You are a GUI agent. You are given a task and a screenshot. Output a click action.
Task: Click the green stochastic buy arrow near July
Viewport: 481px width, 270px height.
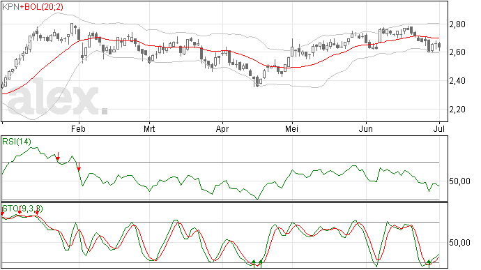pyautogui.click(x=429, y=263)
